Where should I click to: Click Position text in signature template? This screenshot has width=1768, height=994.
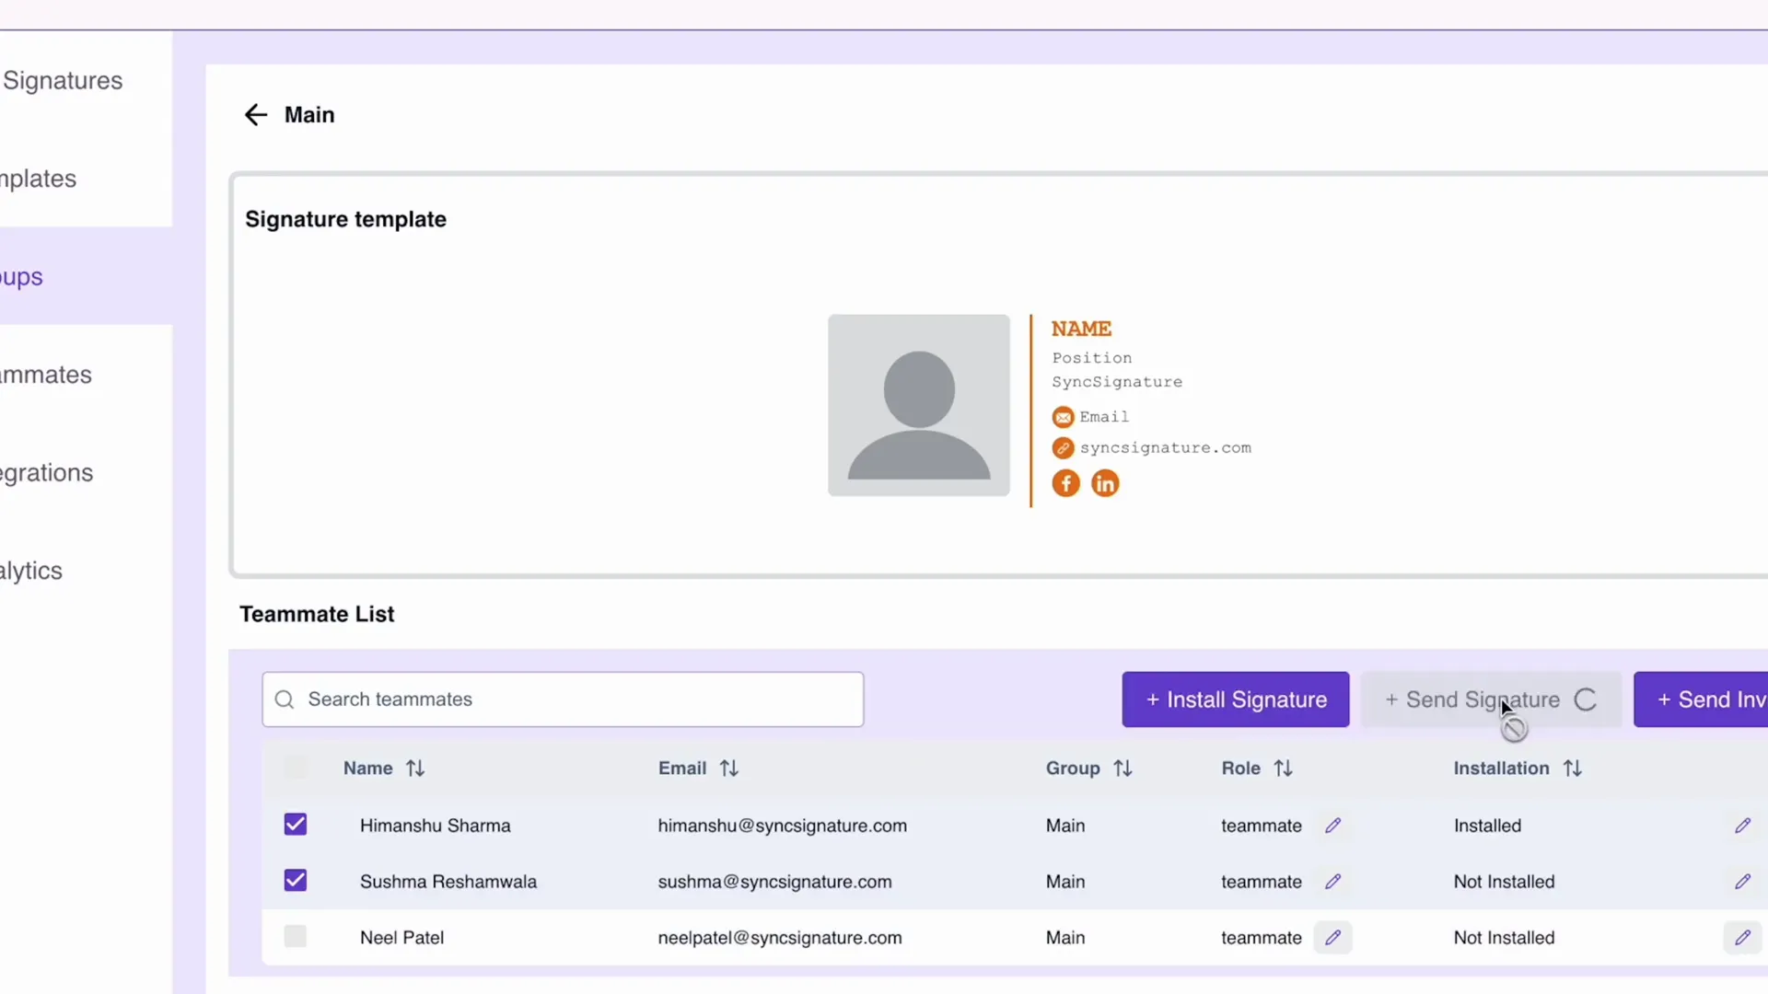pos(1092,358)
